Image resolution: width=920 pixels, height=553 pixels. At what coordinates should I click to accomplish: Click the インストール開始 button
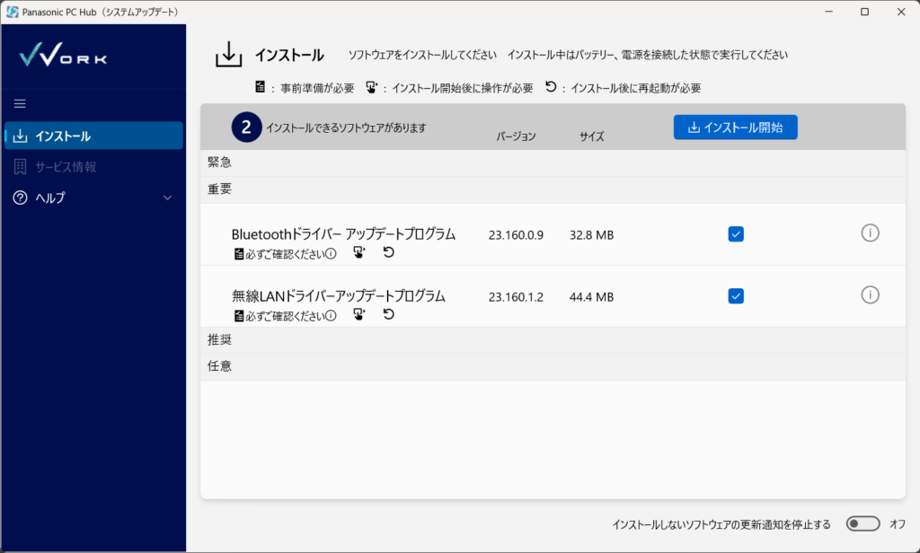coord(735,127)
